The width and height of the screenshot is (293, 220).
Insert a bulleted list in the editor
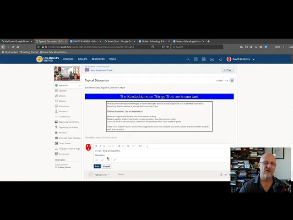pyautogui.click(x=109, y=146)
